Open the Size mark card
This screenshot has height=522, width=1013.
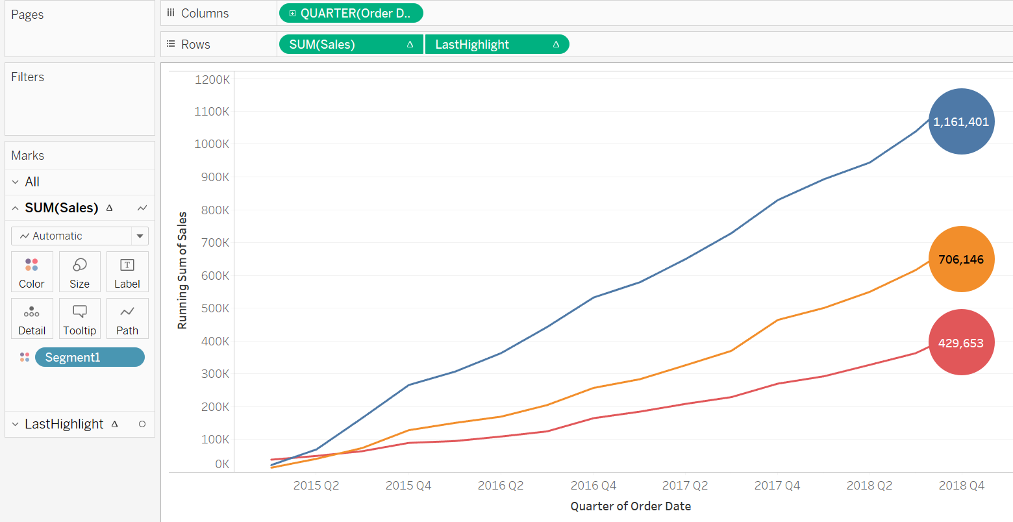[80, 272]
